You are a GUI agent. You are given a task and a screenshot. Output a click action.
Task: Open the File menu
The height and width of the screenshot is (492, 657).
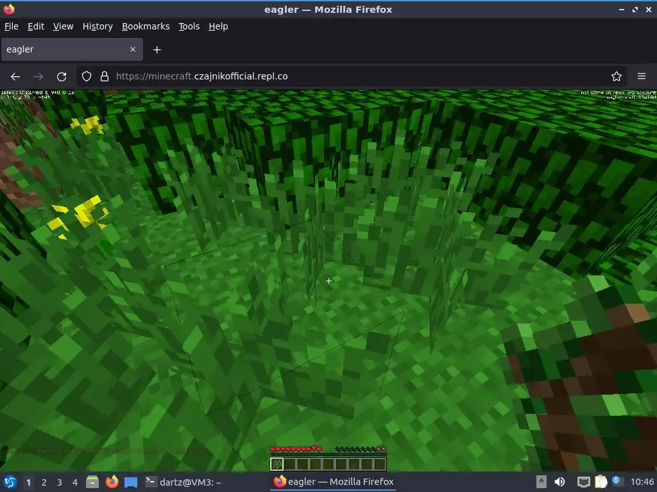(12, 26)
